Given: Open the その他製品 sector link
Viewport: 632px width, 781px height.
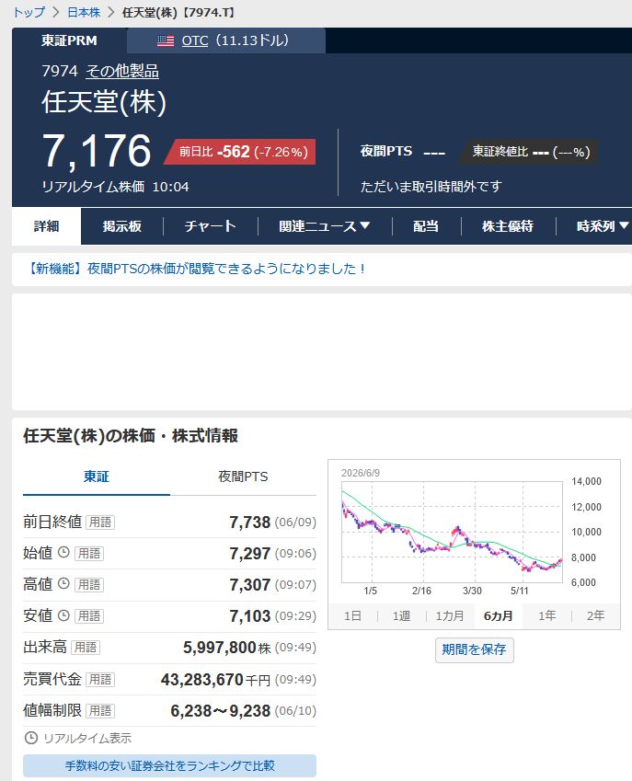Looking at the screenshot, I should coord(122,71).
